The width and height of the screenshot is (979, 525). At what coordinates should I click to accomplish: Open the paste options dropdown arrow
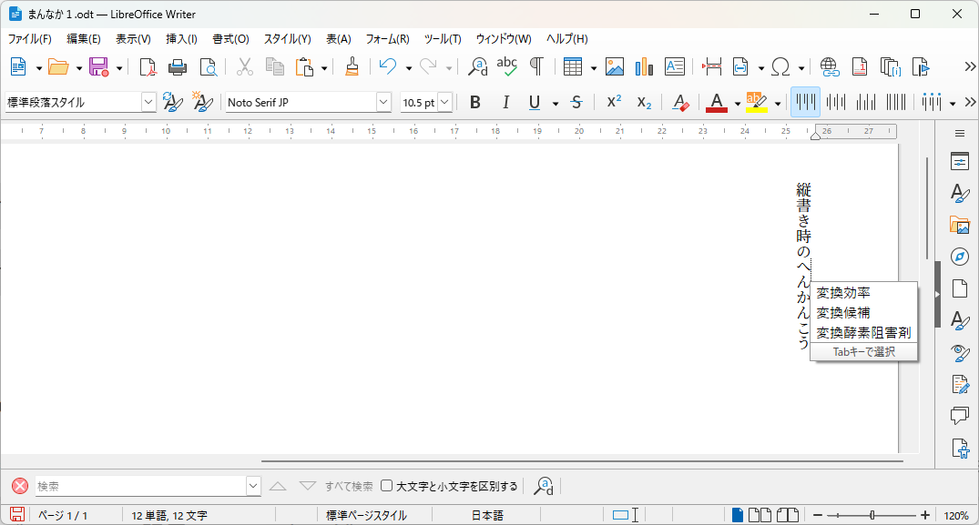[324, 68]
